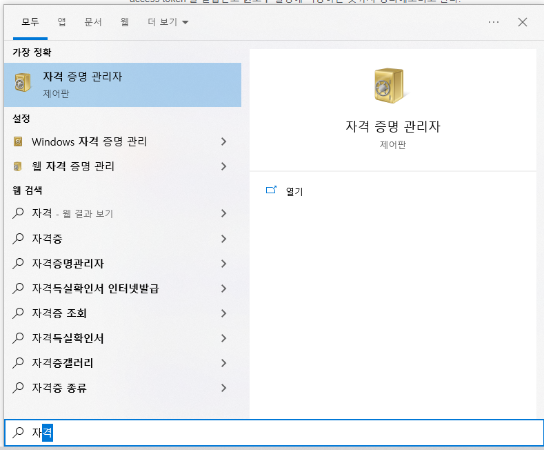Select the 자격증 종류 suggestion
This screenshot has height=450, width=544.
tap(123, 388)
